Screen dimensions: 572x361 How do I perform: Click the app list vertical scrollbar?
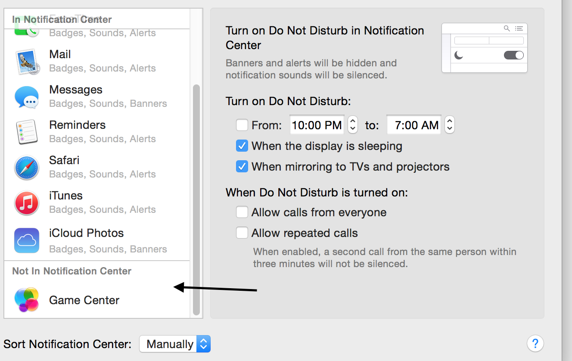coord(196,199)
